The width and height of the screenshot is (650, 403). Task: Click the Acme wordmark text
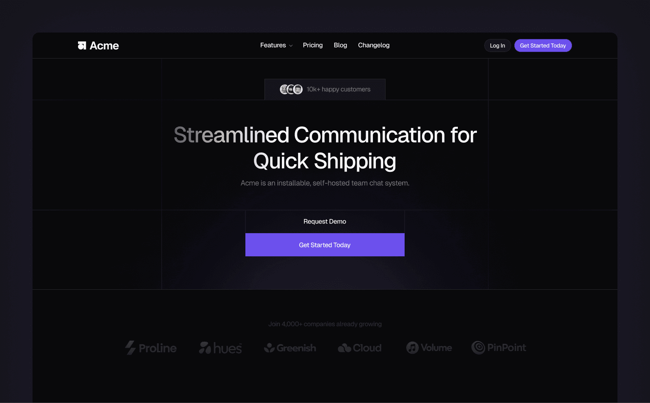click(104, 45)
